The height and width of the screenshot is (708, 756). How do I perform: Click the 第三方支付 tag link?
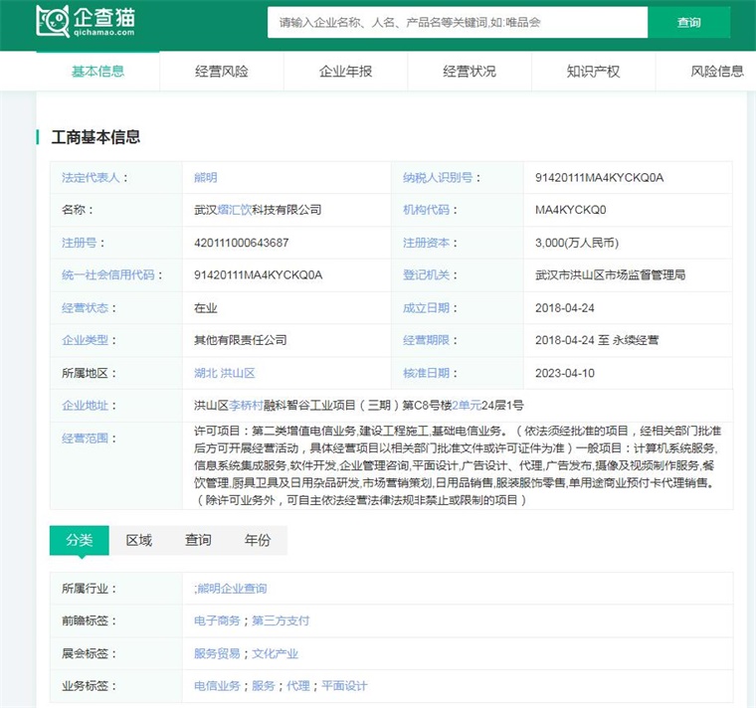[281, 620]
